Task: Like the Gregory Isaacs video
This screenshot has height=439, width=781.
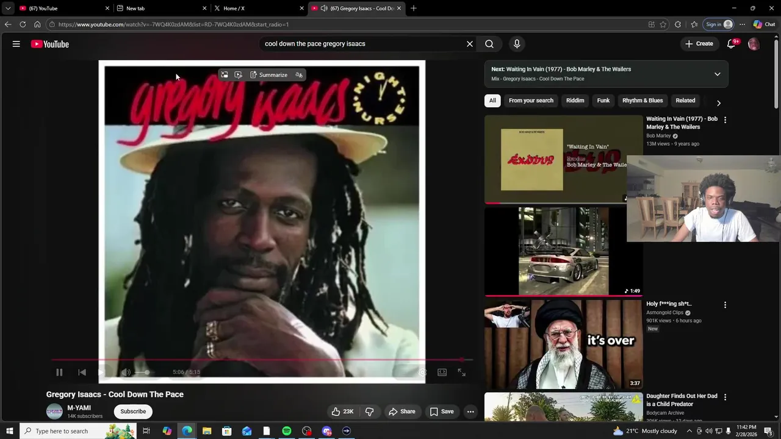Action: 342,412
